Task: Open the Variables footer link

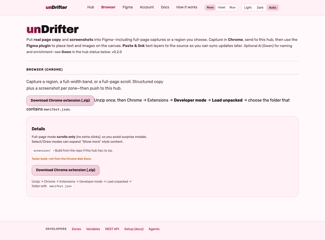Action: click(x=93, y=229)
